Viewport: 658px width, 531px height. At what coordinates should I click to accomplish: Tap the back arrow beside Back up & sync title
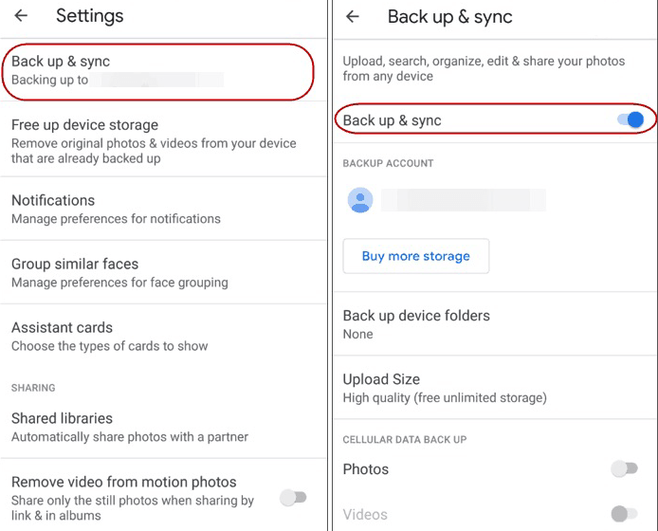(353, 16)
